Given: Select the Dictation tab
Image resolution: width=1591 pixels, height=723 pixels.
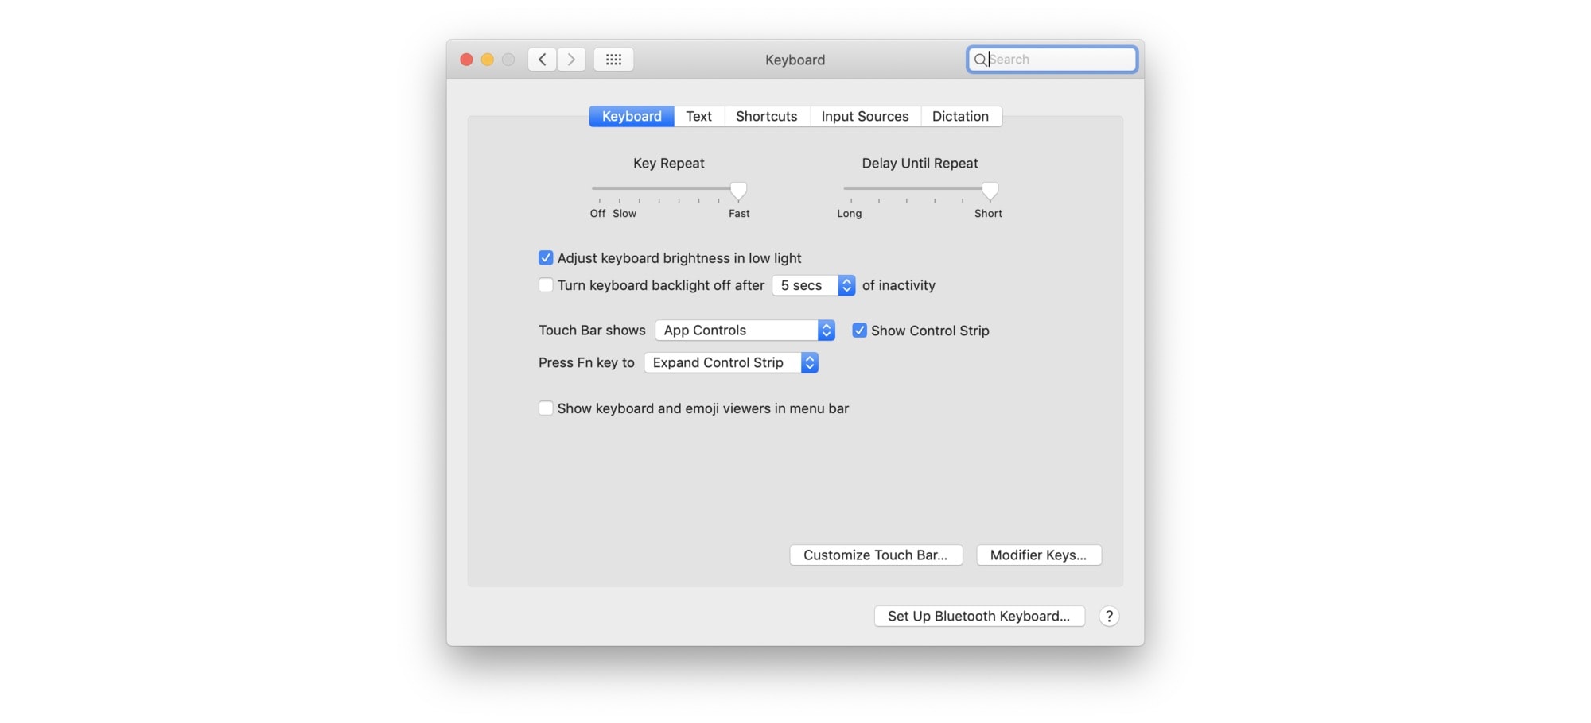Looking at the screenshot, I should pos(961,116).
